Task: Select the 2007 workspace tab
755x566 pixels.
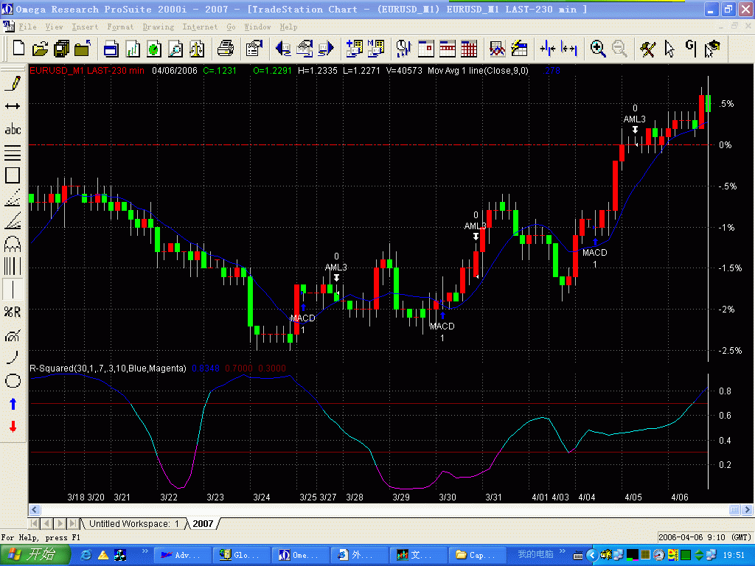Action: (x=203, y=524)
